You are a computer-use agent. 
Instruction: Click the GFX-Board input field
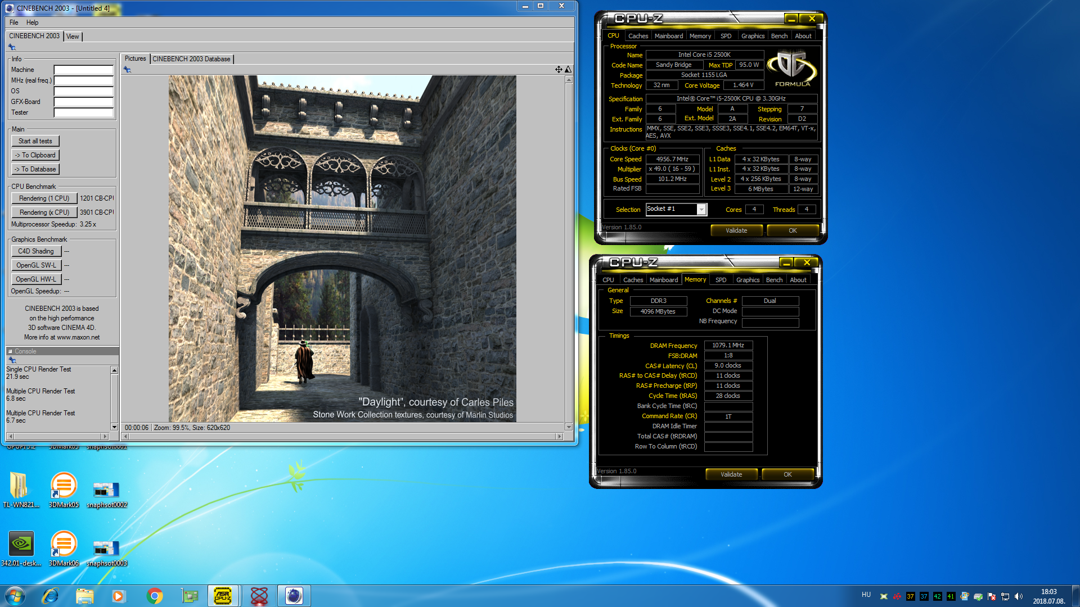tap(83, 102)
